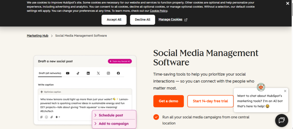Select the X (Twitter) network icon tab

point(98,73)
